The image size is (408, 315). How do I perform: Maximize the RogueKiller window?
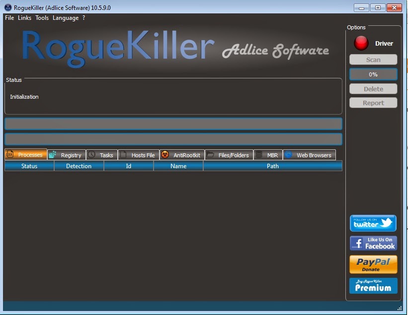tap(378, 8)
